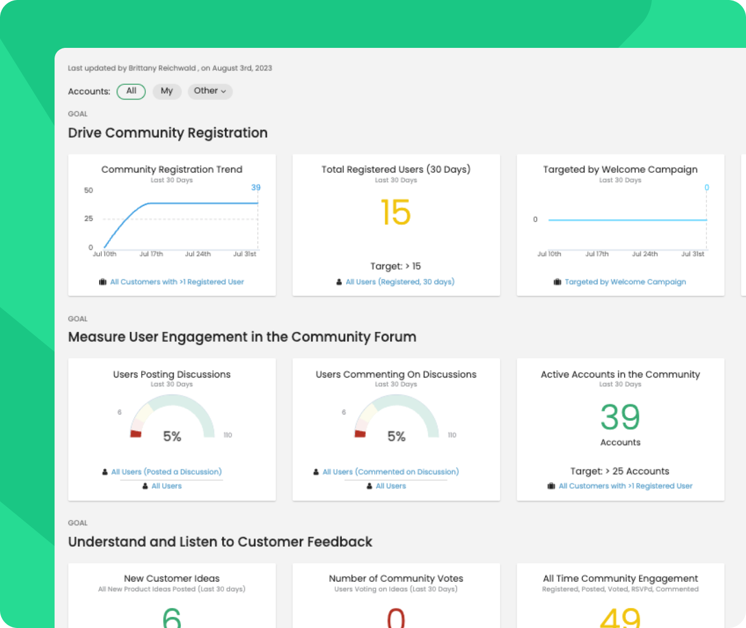Click the Users Commenting On Discussions gauge
This screenshot has width=746, height=628.
point(396,418)
